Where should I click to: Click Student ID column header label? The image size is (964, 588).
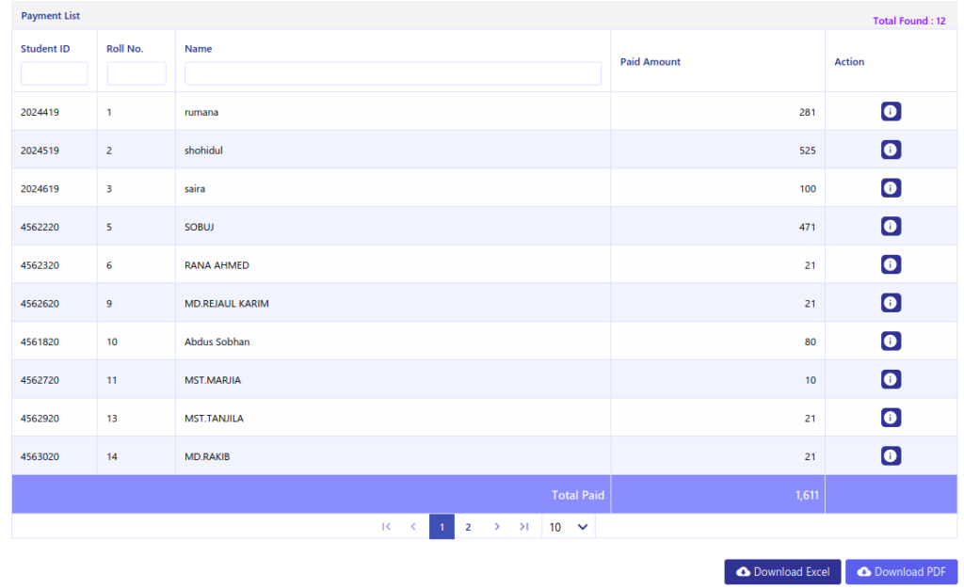click(x=45, y=49)
